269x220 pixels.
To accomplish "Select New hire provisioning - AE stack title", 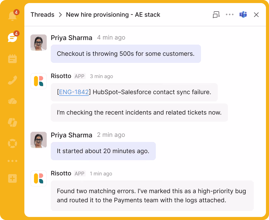I will pos(113,15).
